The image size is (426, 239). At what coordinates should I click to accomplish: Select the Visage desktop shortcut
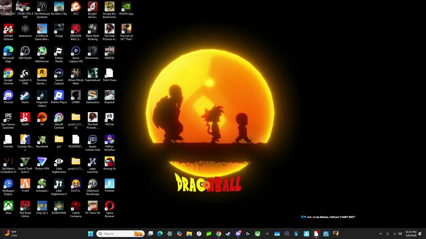[x=59, y=31]
